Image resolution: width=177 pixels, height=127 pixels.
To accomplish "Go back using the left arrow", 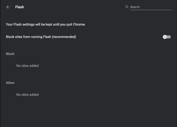I will [8, 7].
